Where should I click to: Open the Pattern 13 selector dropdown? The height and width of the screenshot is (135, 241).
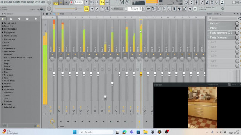(135, 9)
